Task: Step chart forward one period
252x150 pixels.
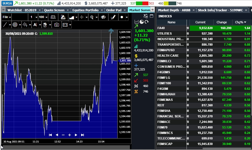Action: click(76, 135)
